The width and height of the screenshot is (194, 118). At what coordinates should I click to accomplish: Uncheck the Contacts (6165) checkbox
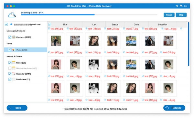click(10, 37)
